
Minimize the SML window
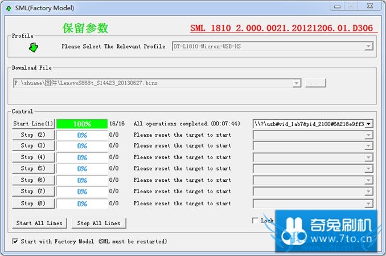point(337,6)
